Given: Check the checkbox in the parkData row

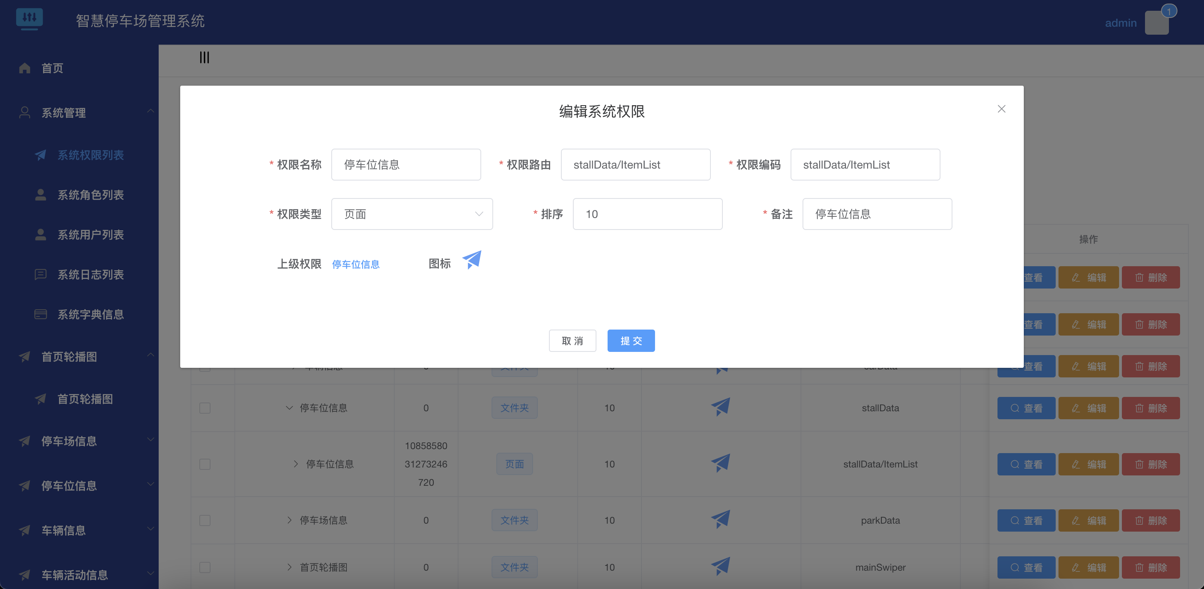Looking at the screenshot, I should [x=205, y=520].
